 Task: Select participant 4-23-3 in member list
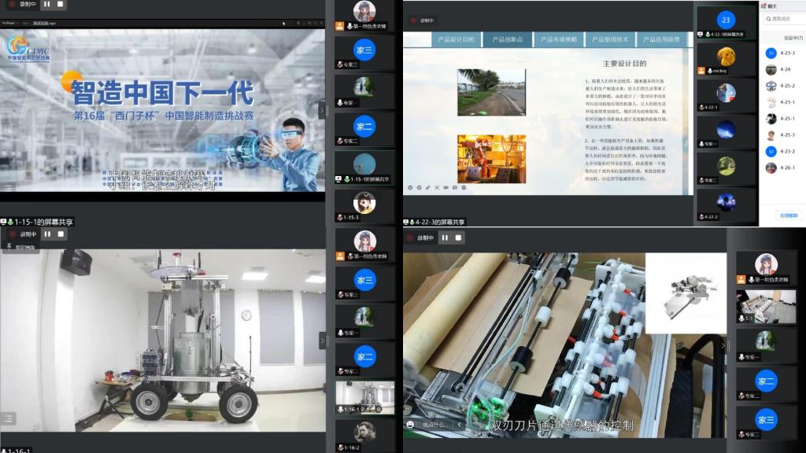point(787,53)
